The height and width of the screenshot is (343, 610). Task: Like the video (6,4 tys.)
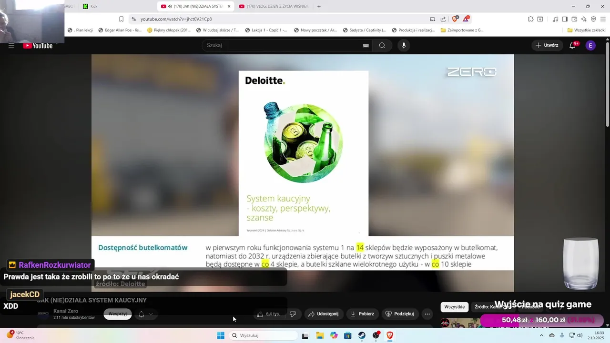(x=268, y=314)
